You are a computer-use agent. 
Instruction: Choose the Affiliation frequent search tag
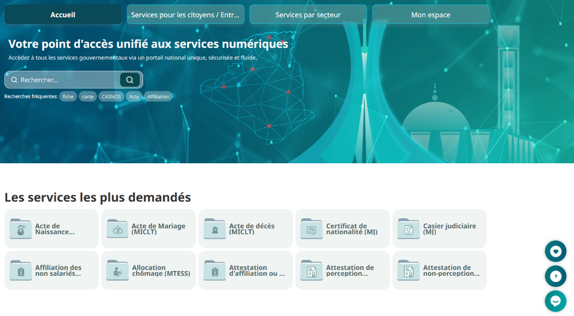(x=158, y=97)
